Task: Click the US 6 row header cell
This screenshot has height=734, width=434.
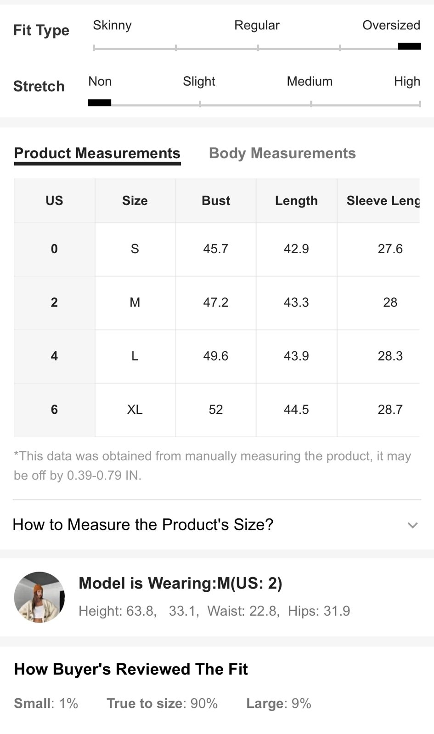Action: tap(54, 410)
